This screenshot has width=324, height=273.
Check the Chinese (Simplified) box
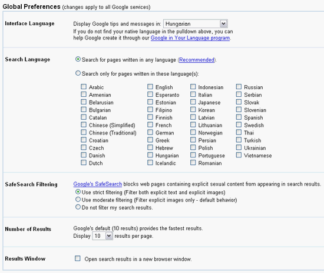pos(84,125)
